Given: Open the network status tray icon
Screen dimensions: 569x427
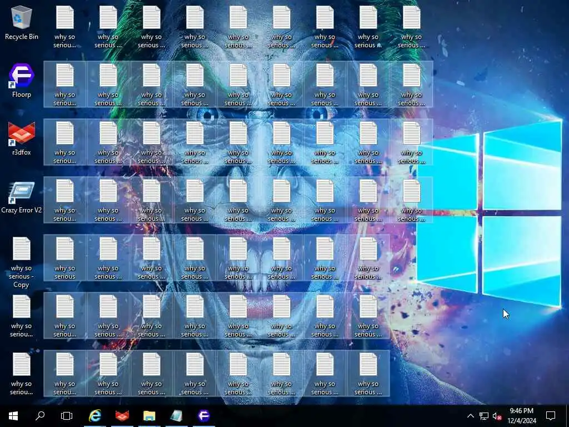Looking at the screenshot, I should [484, 416].
